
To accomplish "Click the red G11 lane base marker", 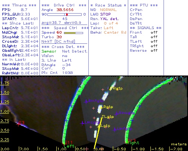I will (67, 143).
